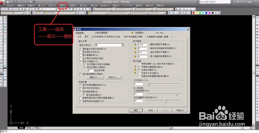The width and height of the screenshot is (259, 133).
Task: Click the Dimension Style icon beside HGCAD
Action: [x=115, y=9]
